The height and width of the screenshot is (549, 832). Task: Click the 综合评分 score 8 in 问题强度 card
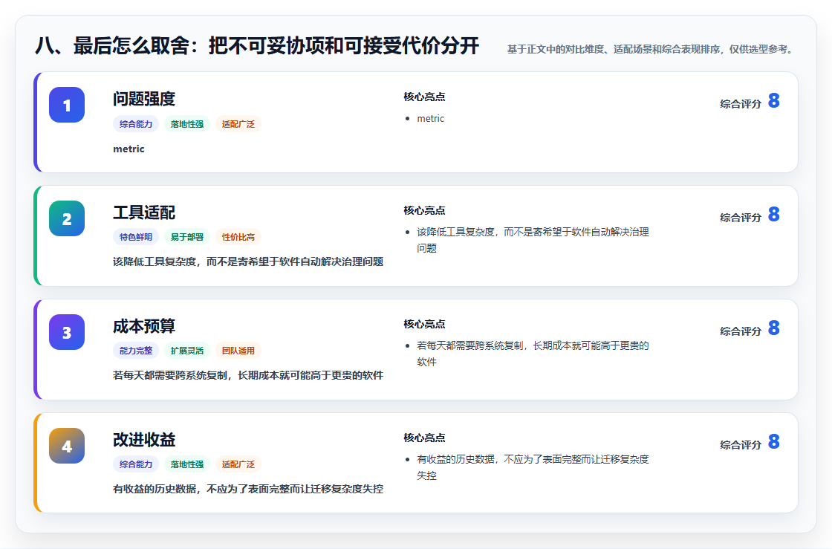[x=773, y=101]
